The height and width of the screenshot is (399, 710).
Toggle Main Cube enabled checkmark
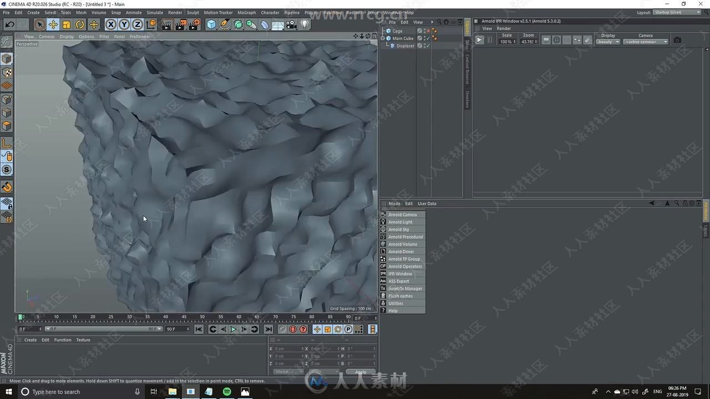428,38
